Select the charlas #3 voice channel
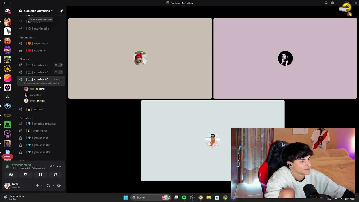Screen dimensions: 359x202 click(x=41, y=79)
